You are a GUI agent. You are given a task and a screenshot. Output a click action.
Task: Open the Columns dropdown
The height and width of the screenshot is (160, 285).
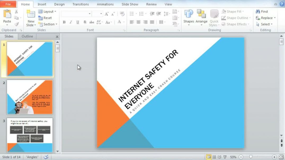point(162,22)
